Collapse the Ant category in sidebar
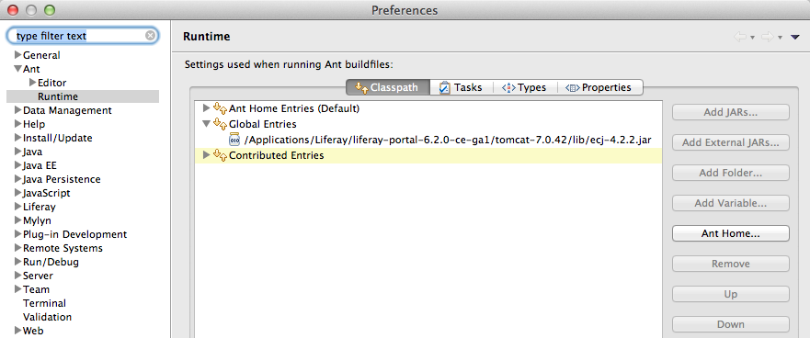 (18, 69)
